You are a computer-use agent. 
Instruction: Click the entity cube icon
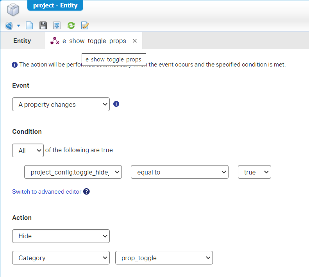point(13,9)
